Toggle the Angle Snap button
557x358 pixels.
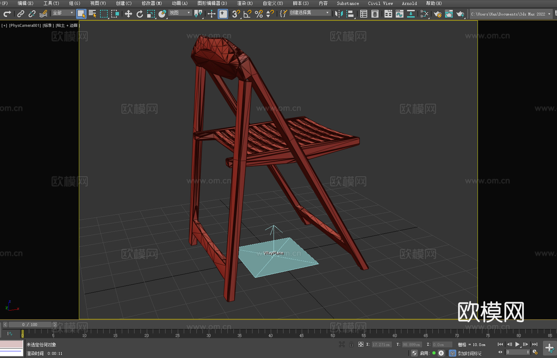248,14
